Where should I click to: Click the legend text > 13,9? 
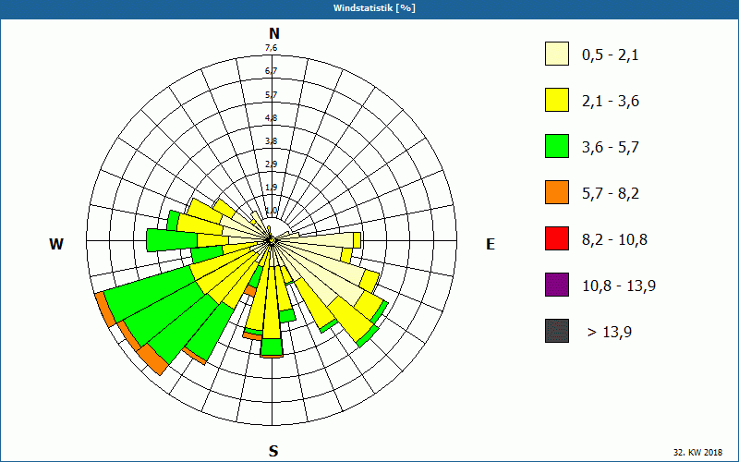610,333
